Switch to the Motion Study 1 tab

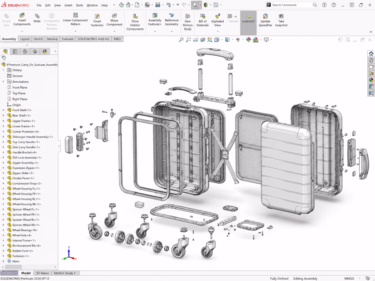click(x=64, y=273)
